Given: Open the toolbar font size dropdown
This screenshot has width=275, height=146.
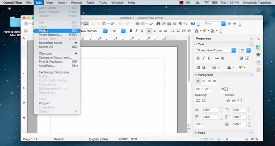Looking at the screenshot, I should point(123,31).
